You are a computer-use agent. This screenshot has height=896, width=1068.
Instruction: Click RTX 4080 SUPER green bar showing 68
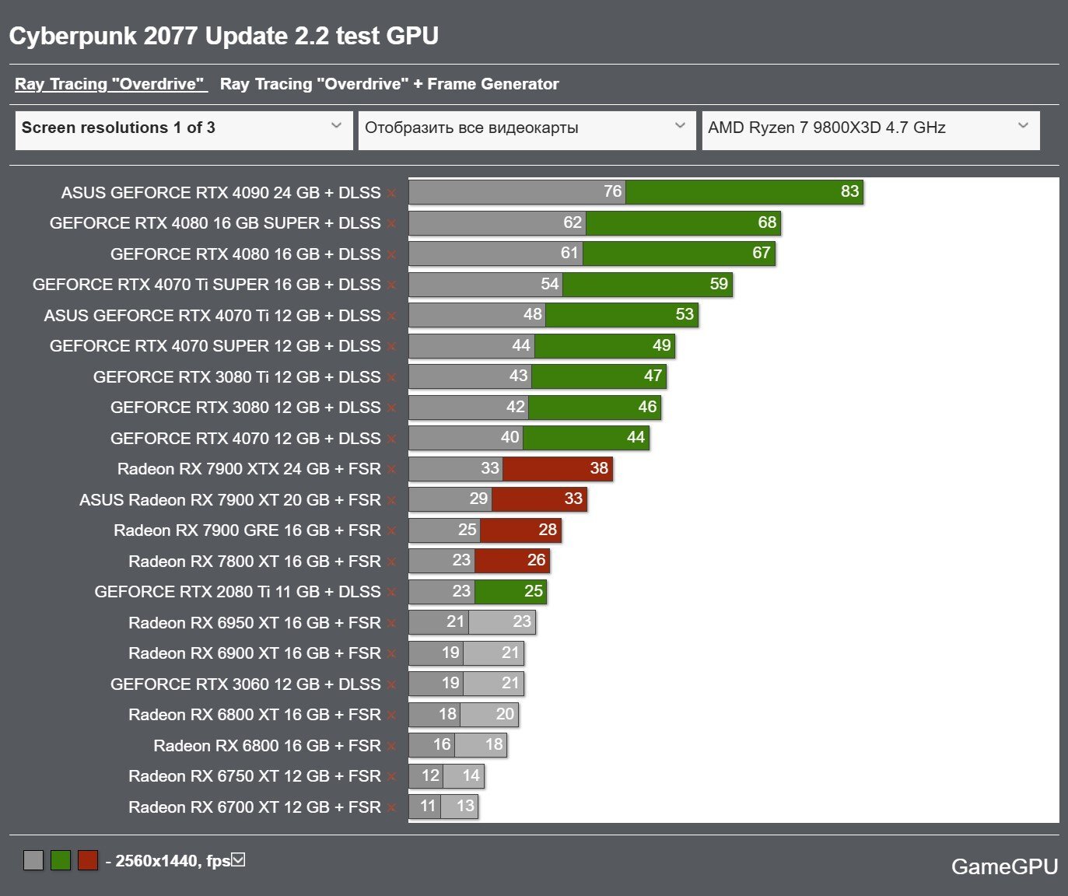683,222
